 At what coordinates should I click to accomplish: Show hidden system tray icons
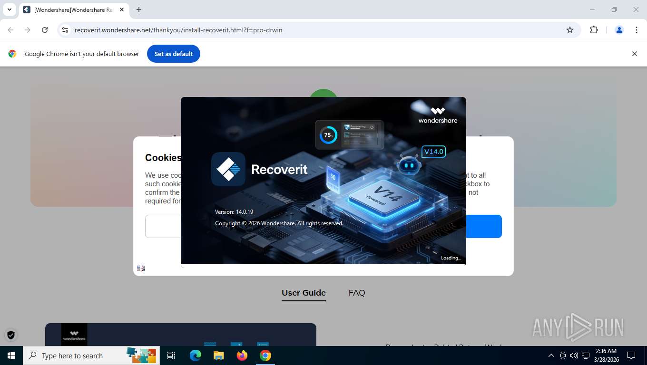[551, 355]
